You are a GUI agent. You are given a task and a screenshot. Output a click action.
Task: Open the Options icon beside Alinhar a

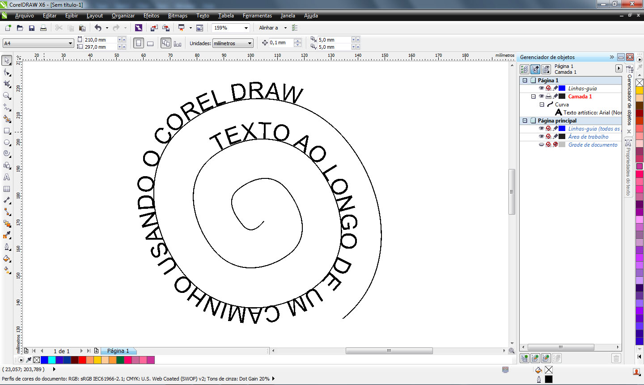tap(295, 28)
